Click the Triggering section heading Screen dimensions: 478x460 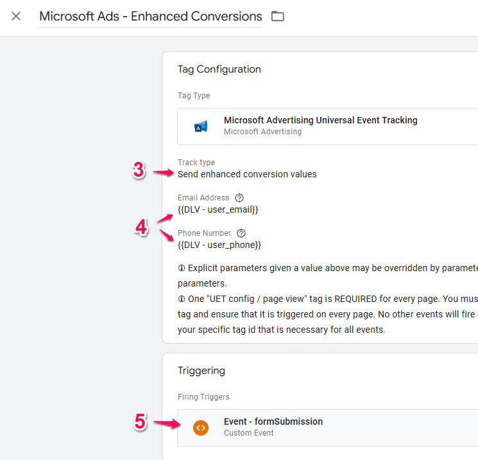tap(201, 371)
